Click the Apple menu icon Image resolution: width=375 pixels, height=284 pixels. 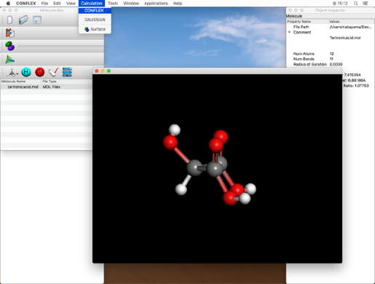(x=8, y=4)
